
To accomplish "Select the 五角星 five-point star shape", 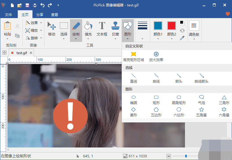I will [202, 112].
